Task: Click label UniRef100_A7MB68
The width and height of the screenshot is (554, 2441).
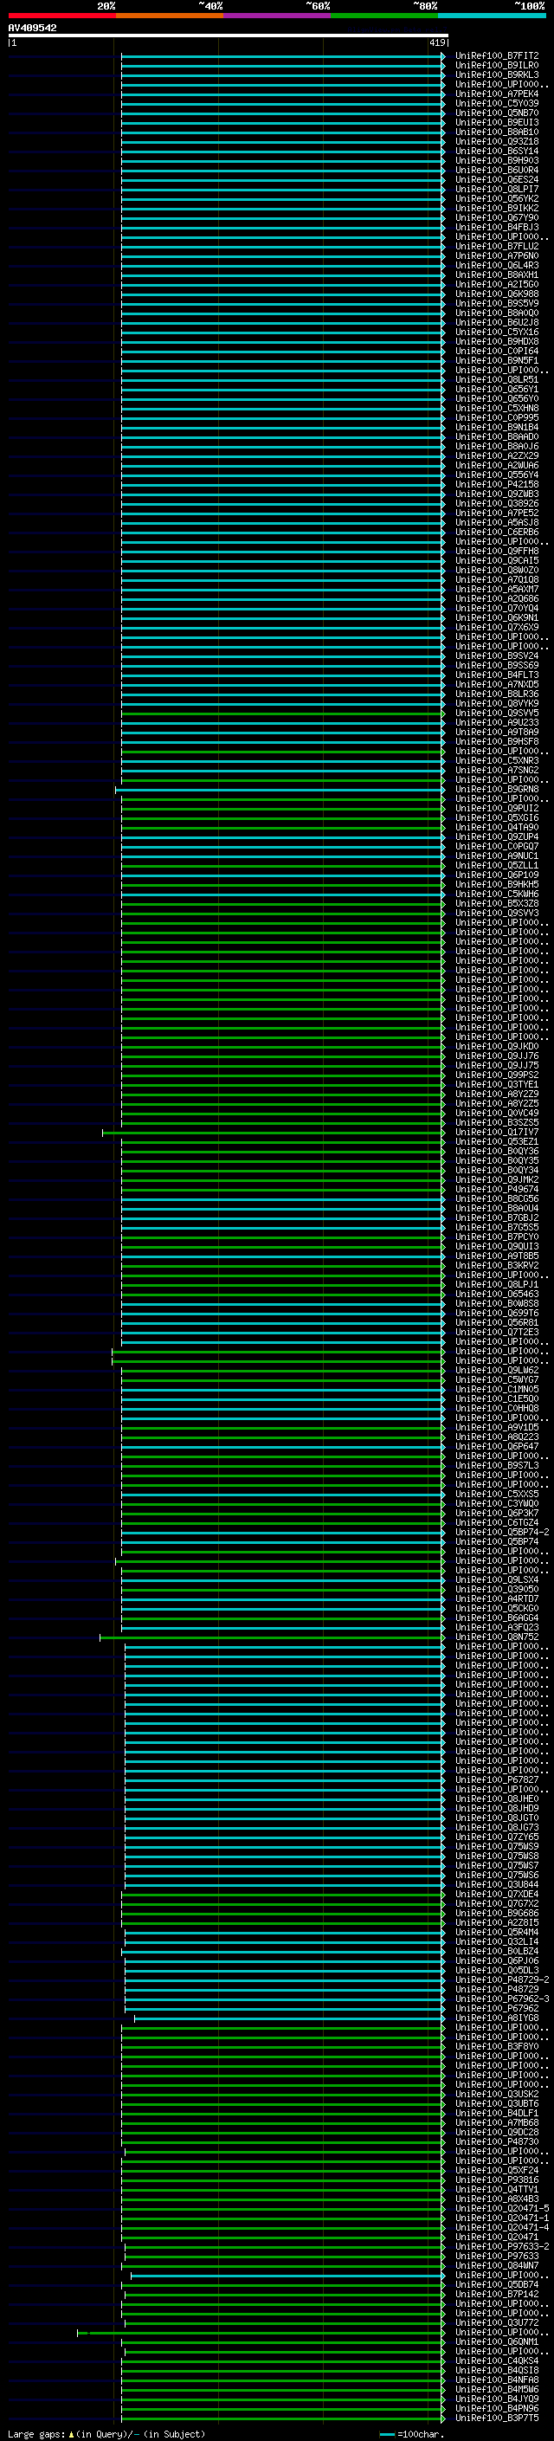Action: click(x=496, y=2122)
